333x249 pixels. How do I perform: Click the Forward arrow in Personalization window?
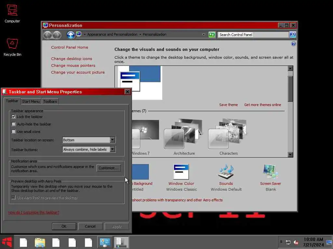pyautogui.click(x=57, y=35)
